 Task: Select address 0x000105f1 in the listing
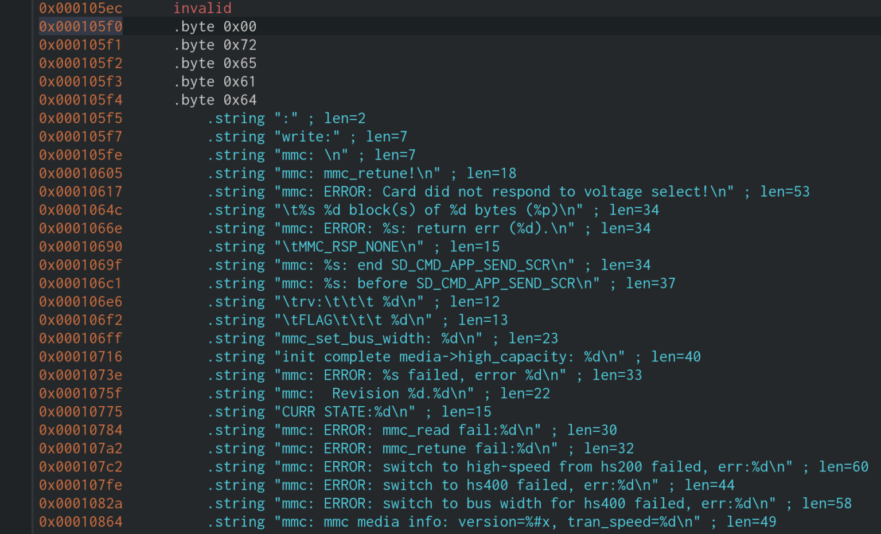click(x=81, y=45)
